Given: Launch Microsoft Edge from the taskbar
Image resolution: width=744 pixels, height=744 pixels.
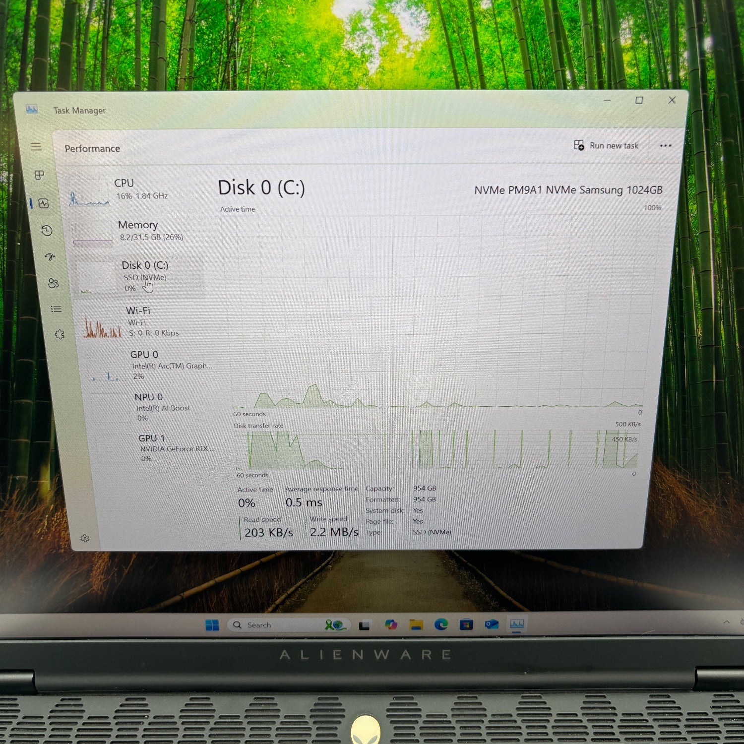Looking at the screenshot, I should [x=441, y=625].
